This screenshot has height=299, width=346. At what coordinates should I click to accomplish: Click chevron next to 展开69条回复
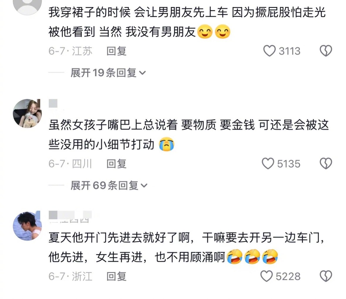144,186
